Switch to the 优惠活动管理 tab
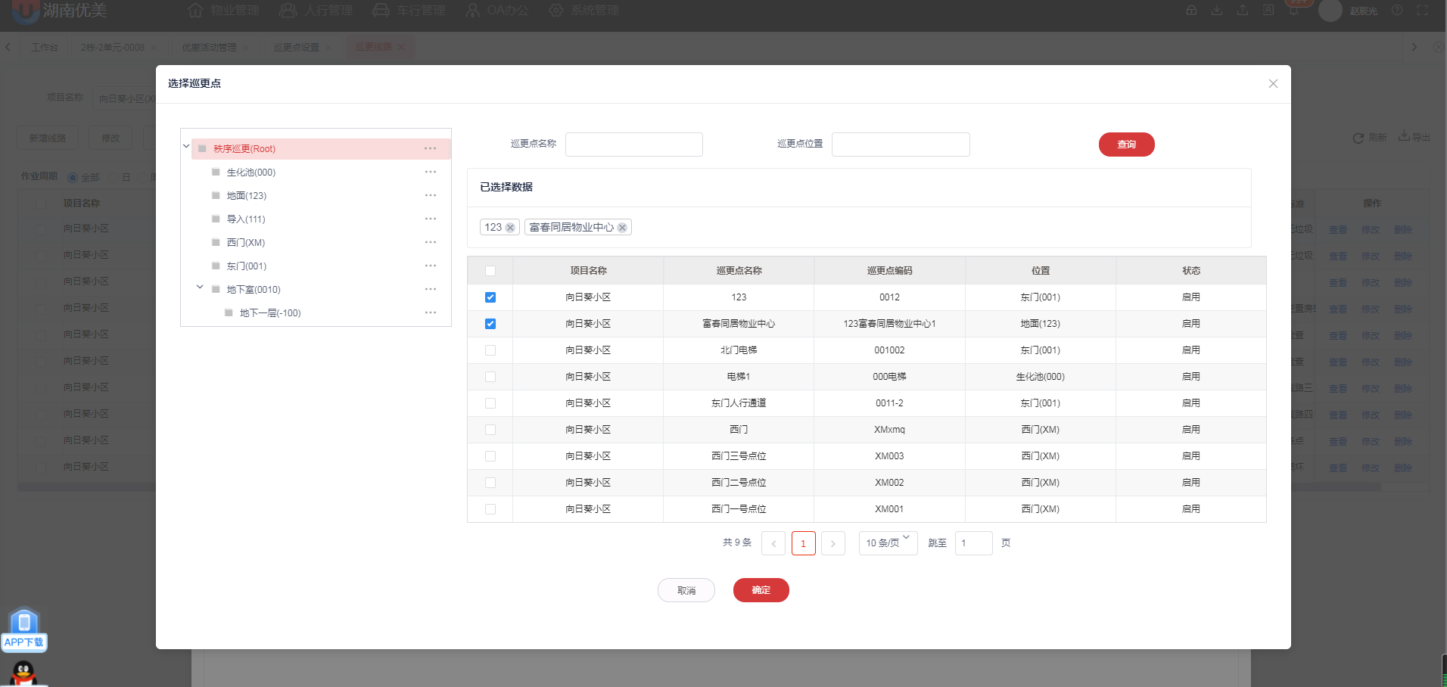1447x687 pixels. pos(209,47)
